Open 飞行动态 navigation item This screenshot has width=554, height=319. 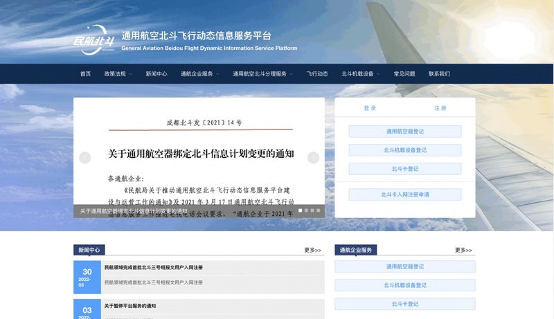[317, 74]
